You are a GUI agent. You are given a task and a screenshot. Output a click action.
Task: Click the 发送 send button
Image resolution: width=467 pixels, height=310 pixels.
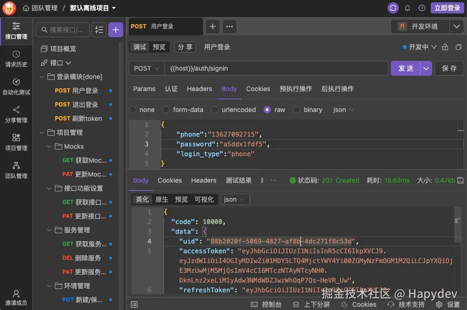[x=406, y=68]
